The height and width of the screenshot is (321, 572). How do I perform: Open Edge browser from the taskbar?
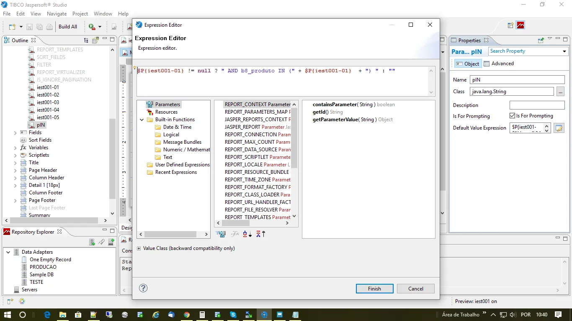pos(47,315)
